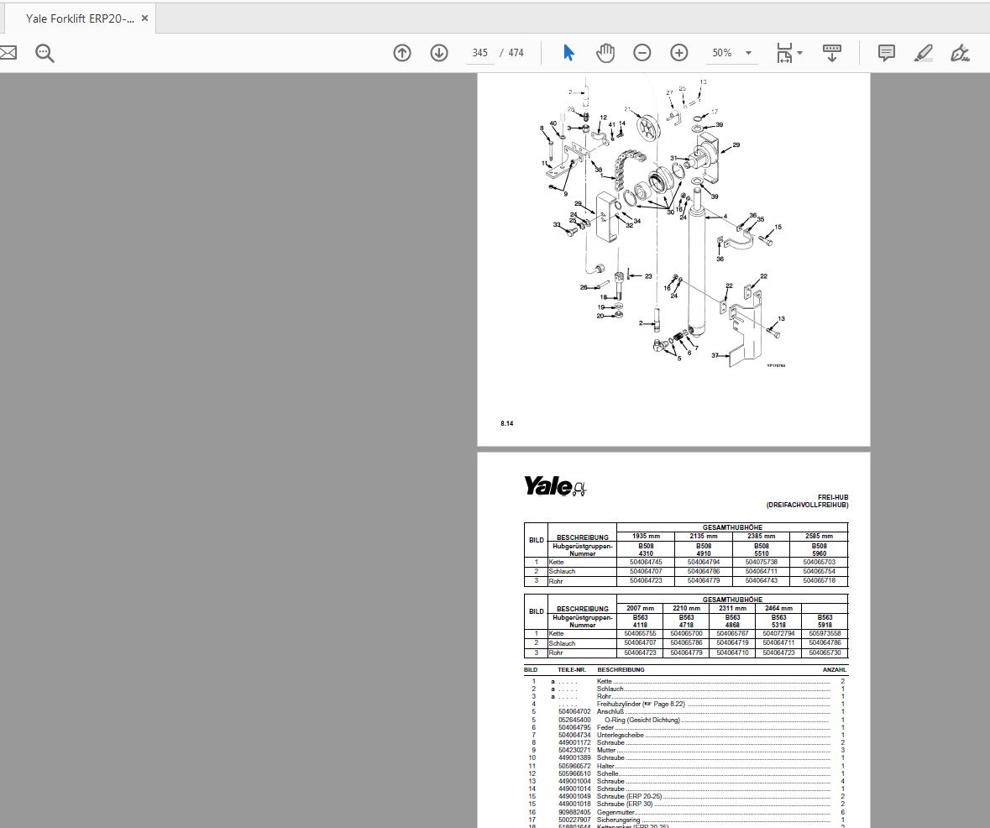Zoom out of the document
Screen dimensions: 990x828
(642, 52)
